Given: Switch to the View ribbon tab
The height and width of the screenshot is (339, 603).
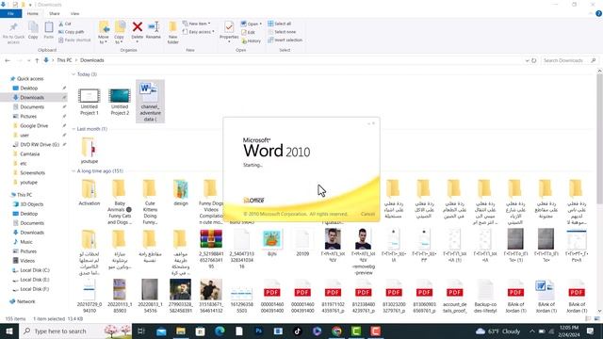Looking at the screenshot, I should click(74, 13).
